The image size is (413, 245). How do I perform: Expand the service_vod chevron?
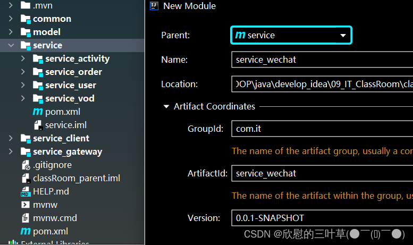tap(23, 98)
